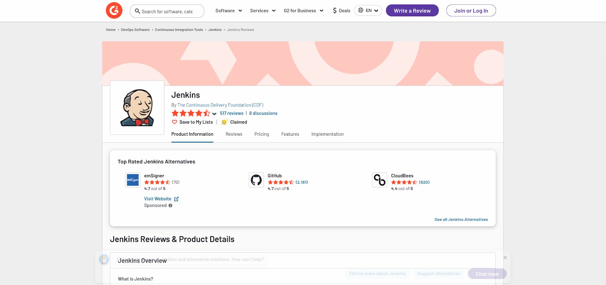Viewport: 606px width, 285px height.
Task: Click Visit Website for emSigner
Action: pos(158,199)
